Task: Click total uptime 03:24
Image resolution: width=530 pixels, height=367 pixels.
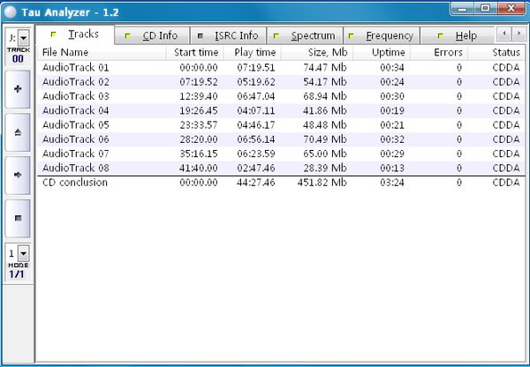Action: click(x=392, y=183)
